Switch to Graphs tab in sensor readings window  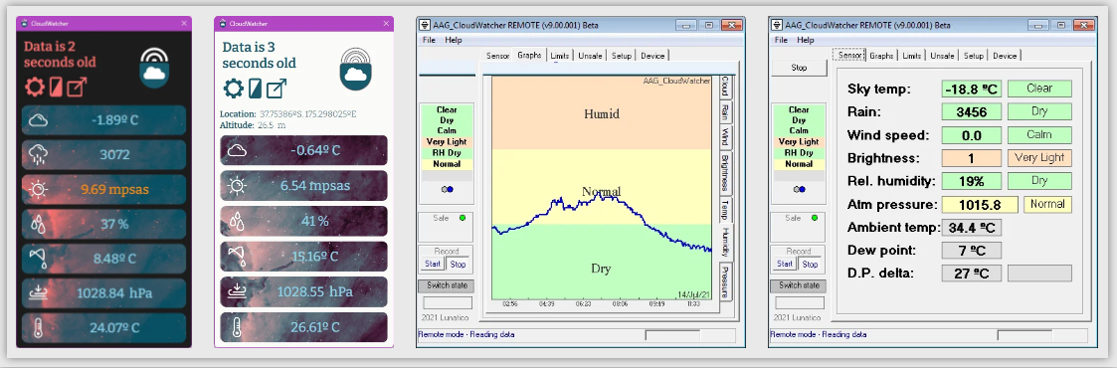coord(881,56)
